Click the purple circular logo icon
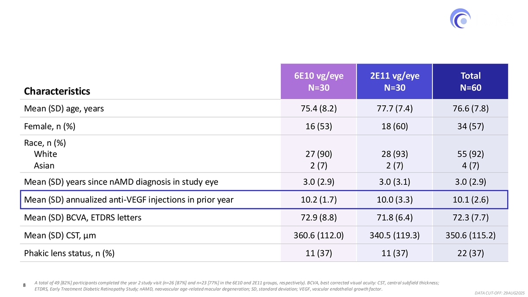 click(460, 18)
